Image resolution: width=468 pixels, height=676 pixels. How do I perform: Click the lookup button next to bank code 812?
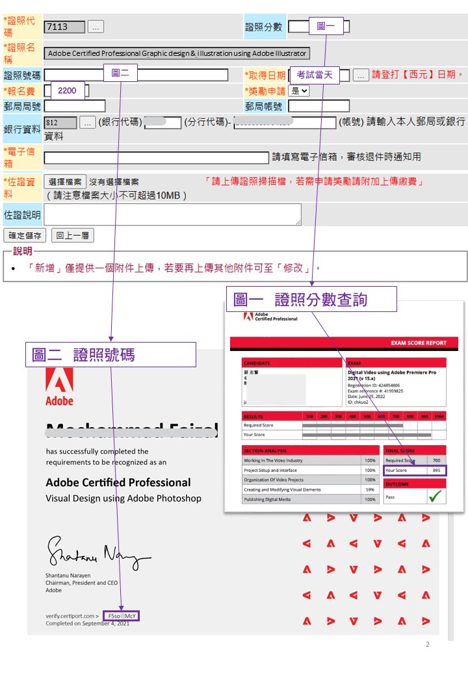tap(88, 123)
